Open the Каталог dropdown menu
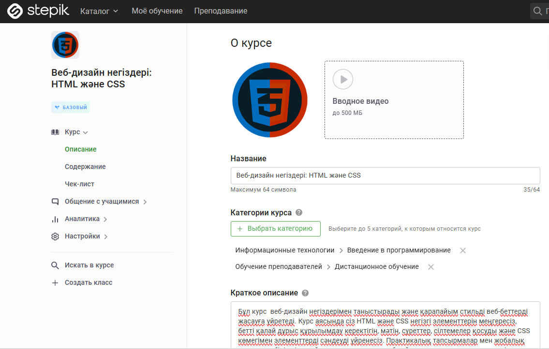The image size is (549, 349). point(99,11)
